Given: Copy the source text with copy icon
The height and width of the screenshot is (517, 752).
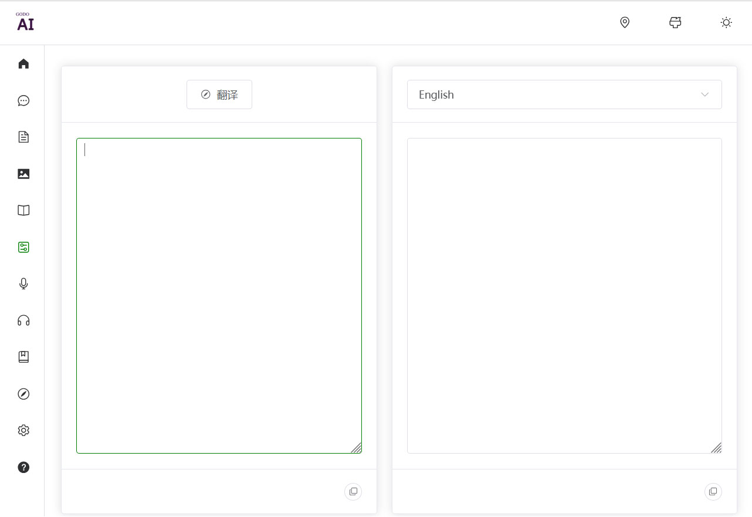Looking at the screenshot, I should pos(353,492).
